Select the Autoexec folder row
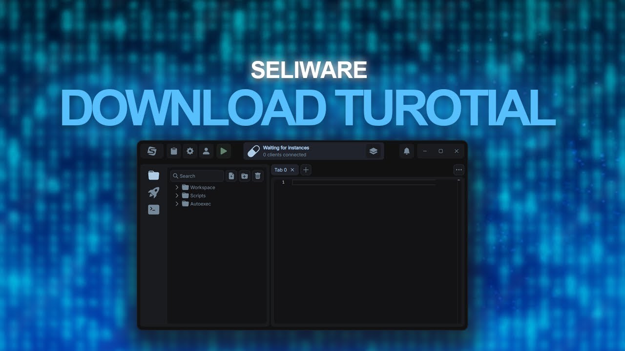The width and height of the screenshot is (625, 351). [217, 204]
